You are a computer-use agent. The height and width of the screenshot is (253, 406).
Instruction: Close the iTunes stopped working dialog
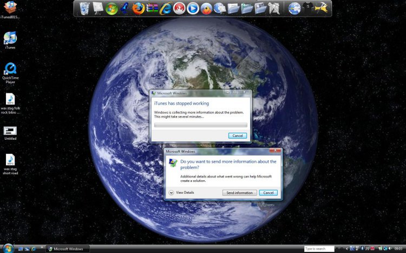click(244, 92)
